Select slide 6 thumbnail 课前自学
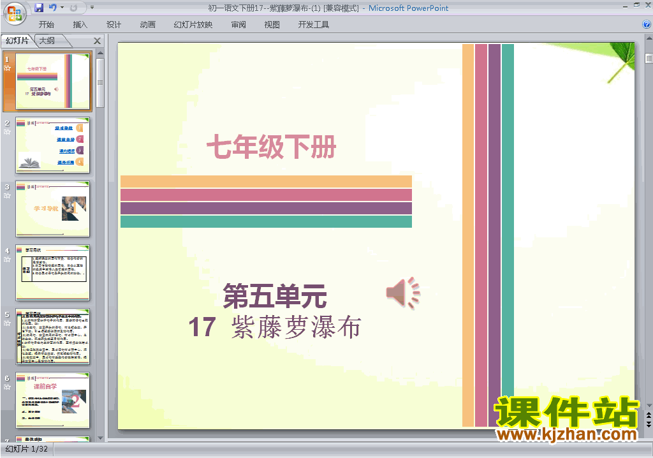 (52, 400)
